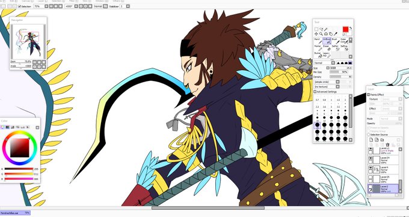Choose the Pencil brush
Image resolution: width=409 pixels, height=217 pixels.
318,41
